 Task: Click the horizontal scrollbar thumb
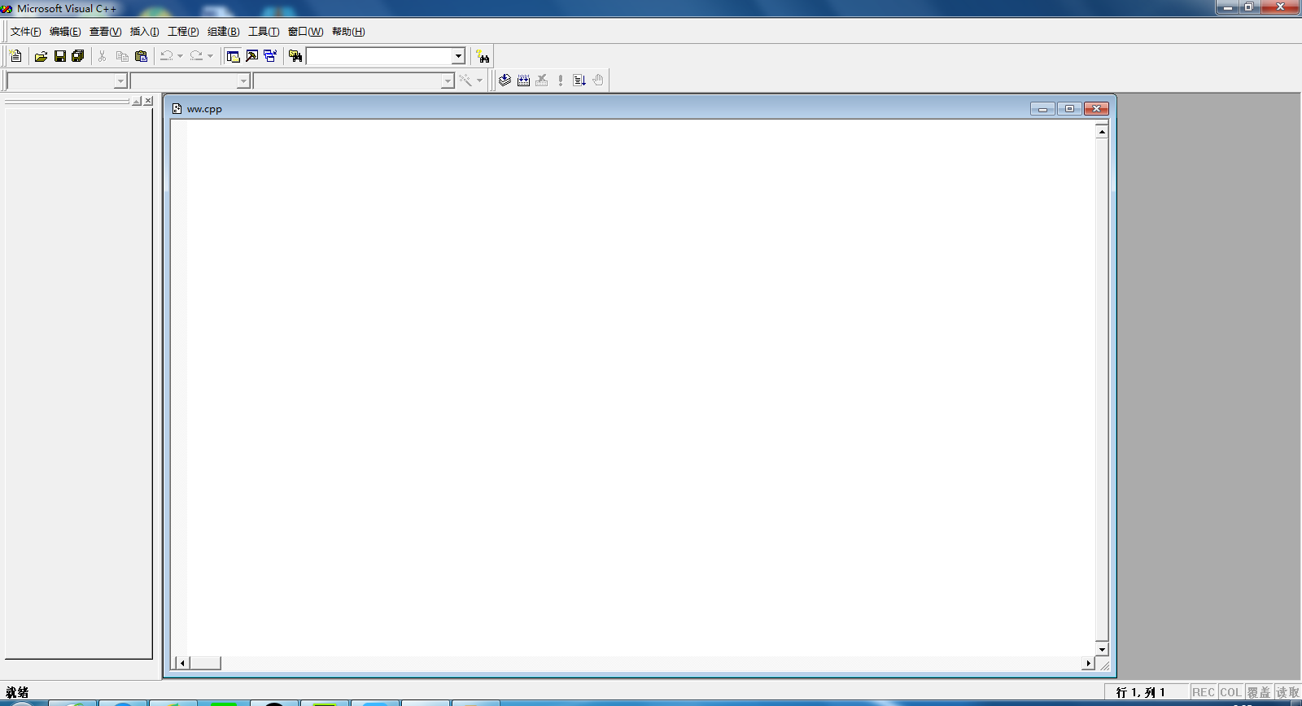coord(205,663)
